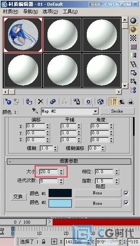
Task: Click the 0 / 100 time slider
Action: coord(23,222)
